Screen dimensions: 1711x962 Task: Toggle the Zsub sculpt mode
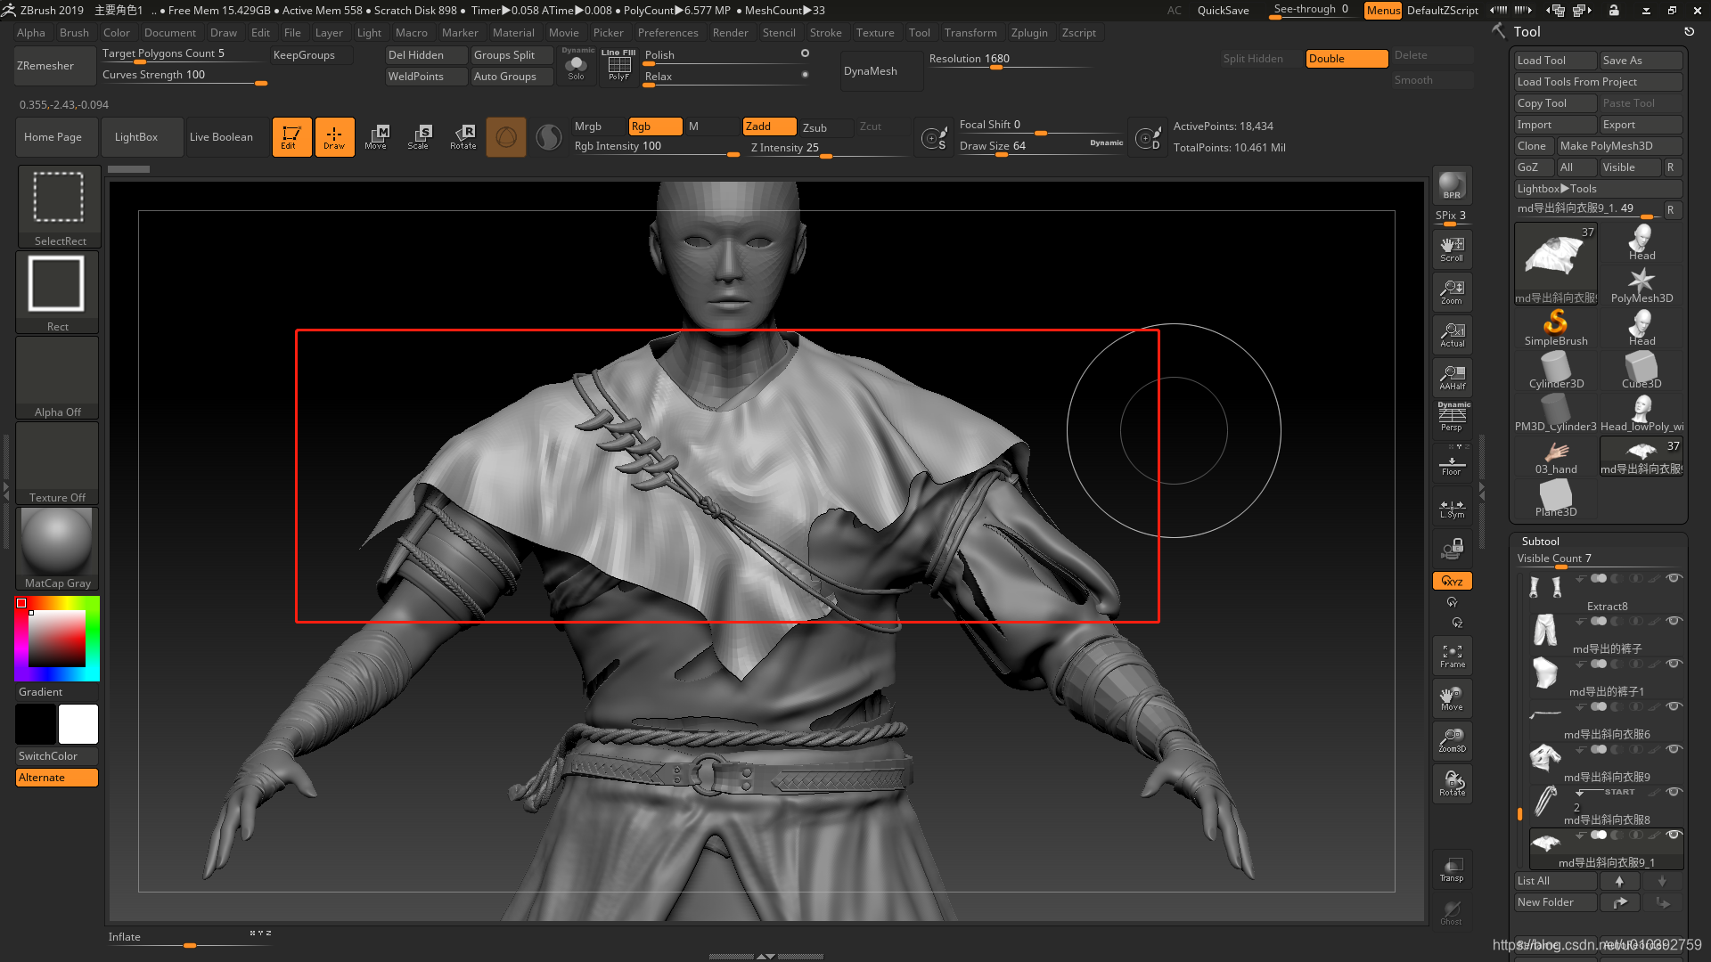point(815,127)
